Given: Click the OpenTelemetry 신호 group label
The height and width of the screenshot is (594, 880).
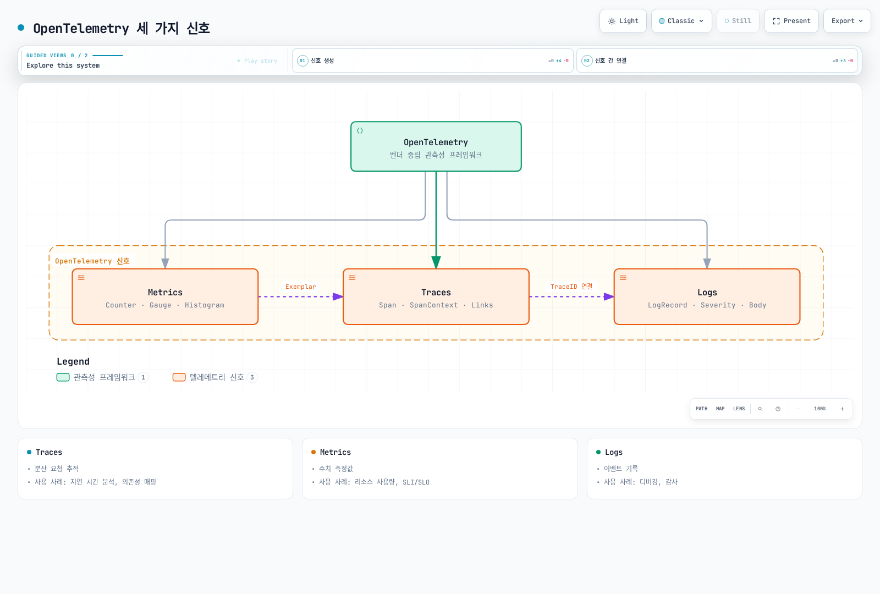Looking at the screenshot, I should pyautogui.click(x=92, y=261).
